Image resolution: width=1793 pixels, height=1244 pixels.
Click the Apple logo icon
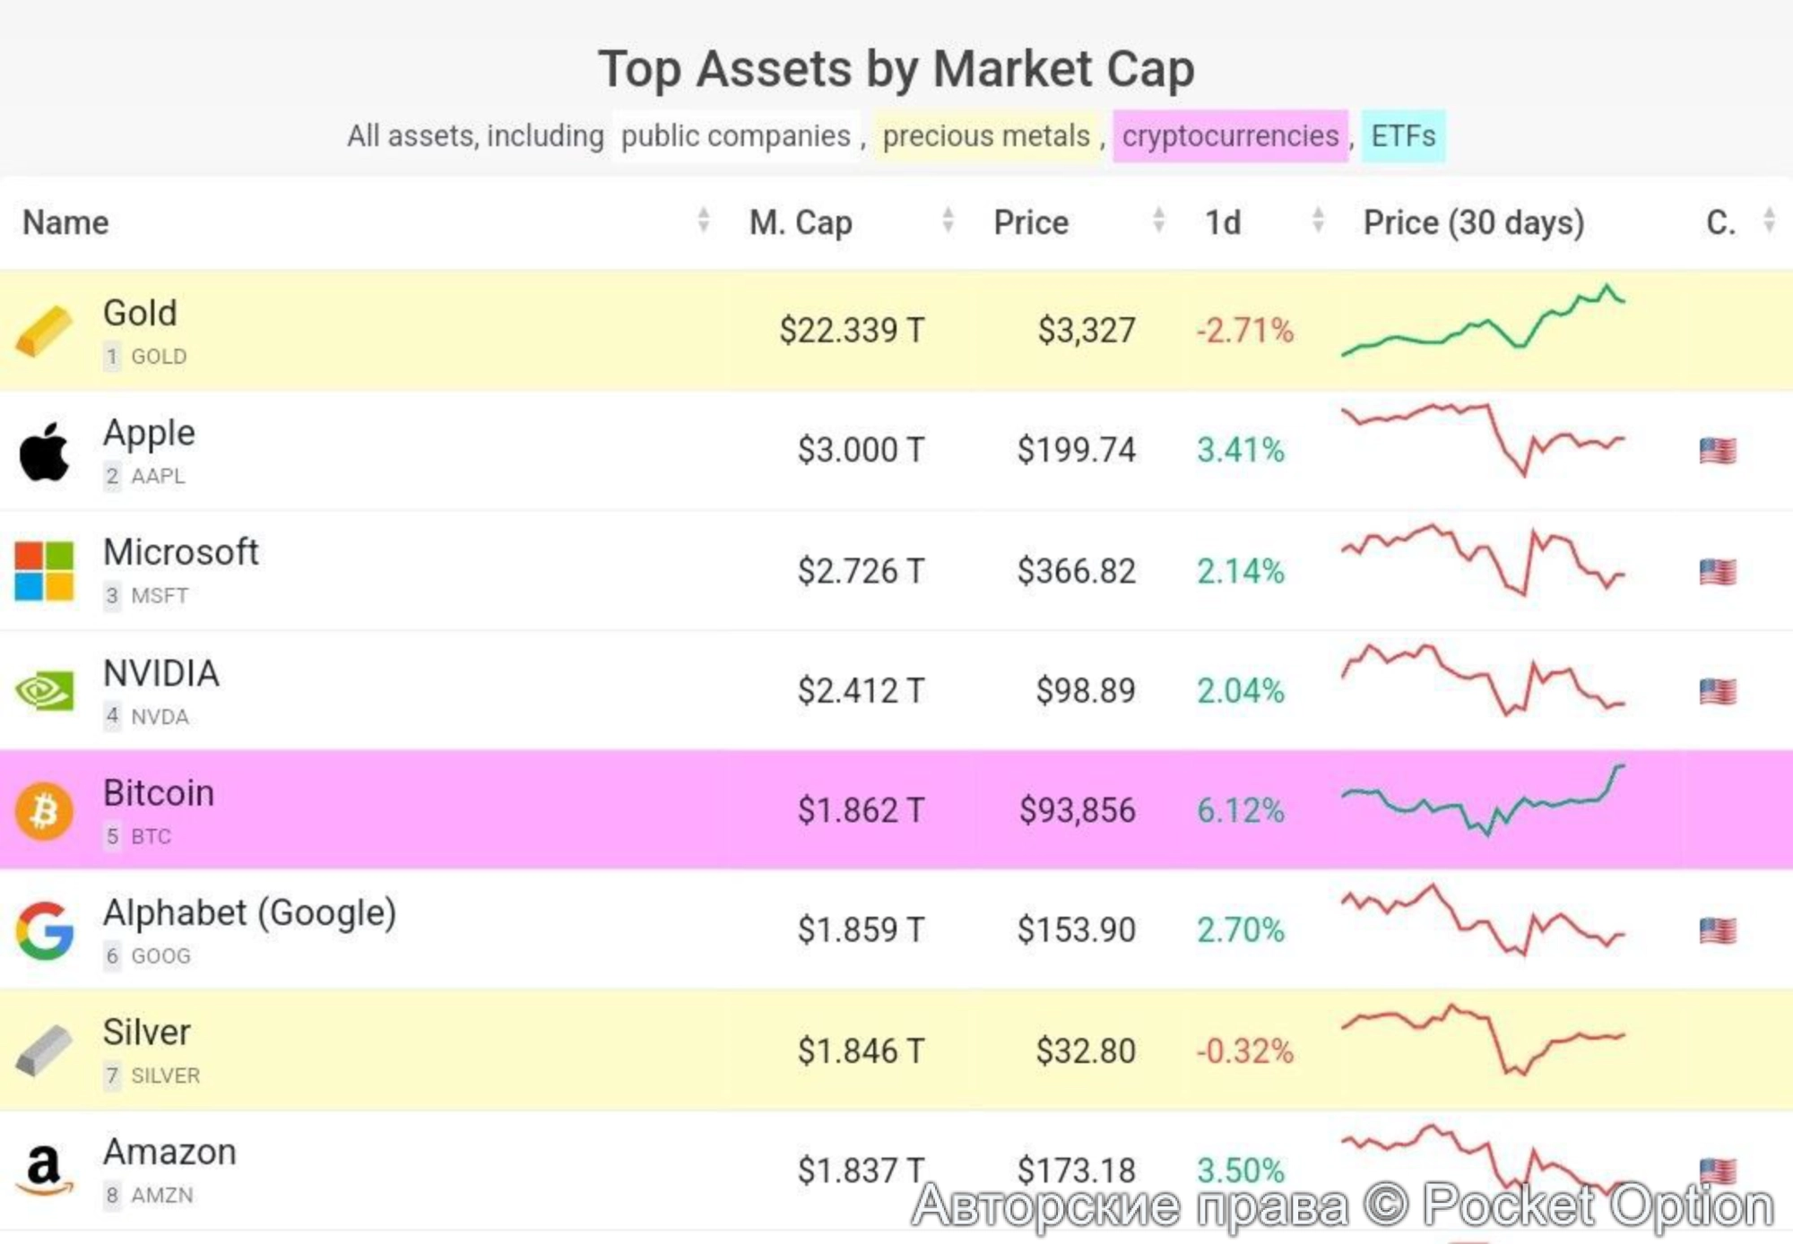(x=44, y=451)
